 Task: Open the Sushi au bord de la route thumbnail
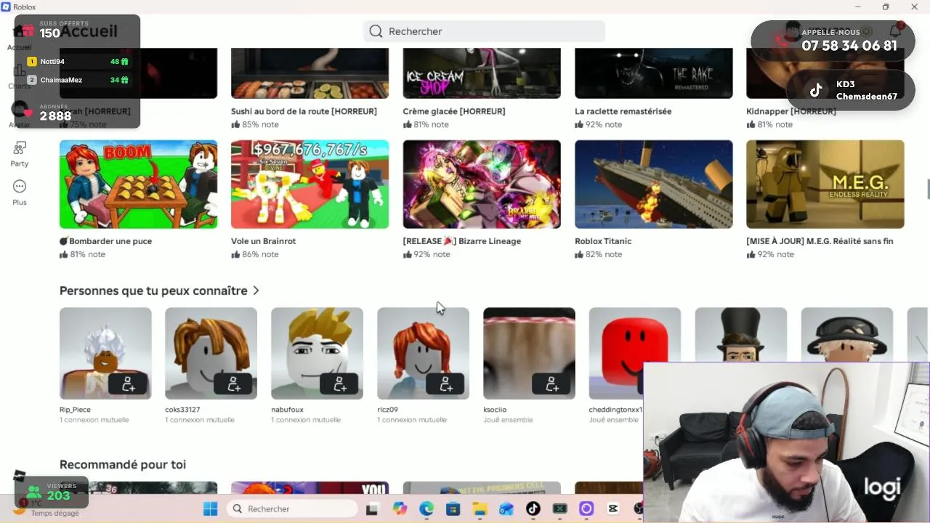(310, 73)
